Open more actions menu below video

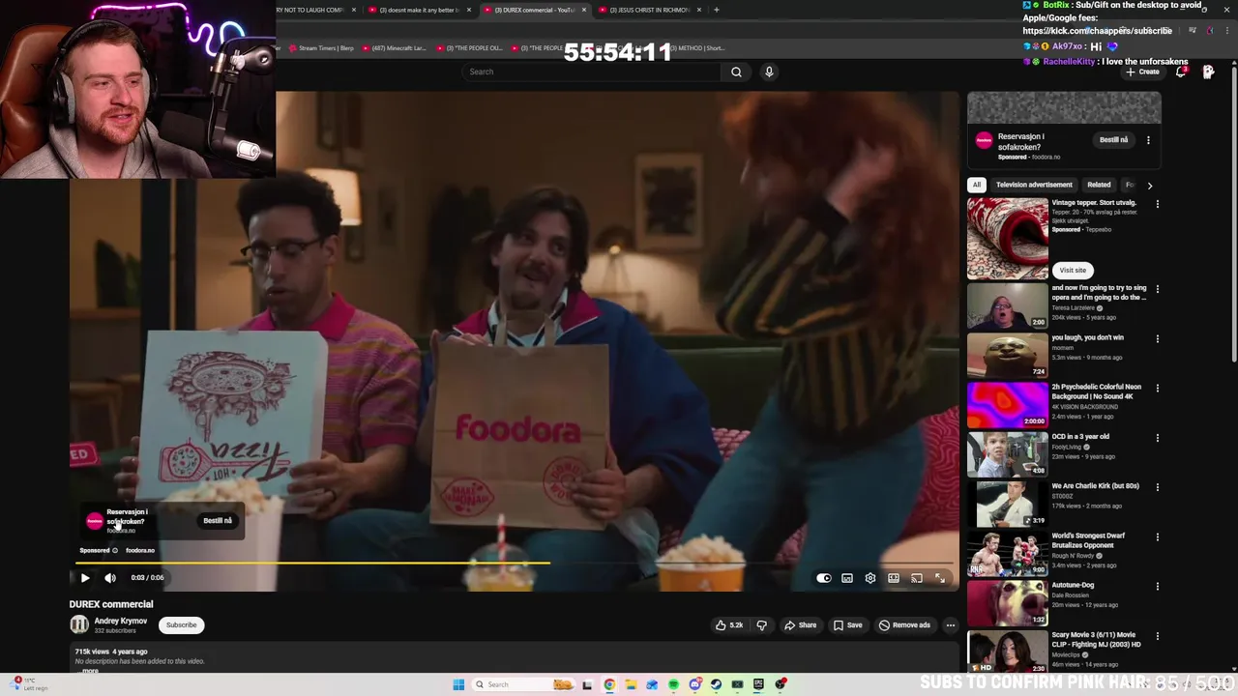click(951, 625)
